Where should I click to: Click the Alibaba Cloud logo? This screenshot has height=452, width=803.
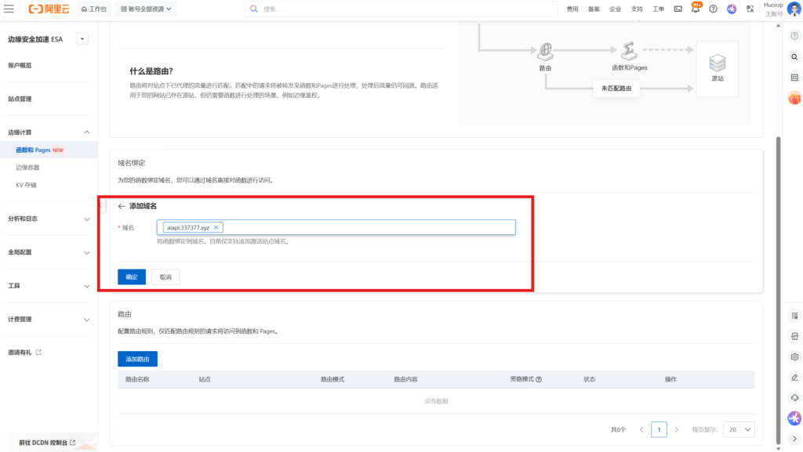(48, 9)
